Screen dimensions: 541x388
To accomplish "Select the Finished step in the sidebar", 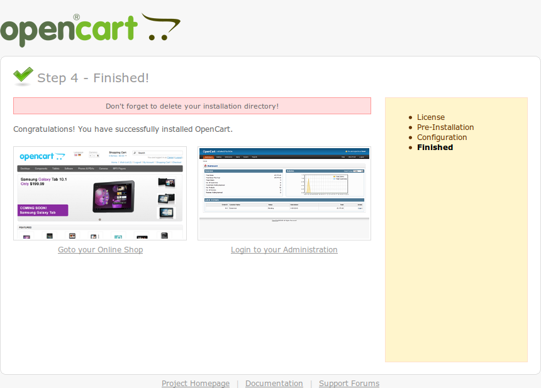I will click(435, 148).
